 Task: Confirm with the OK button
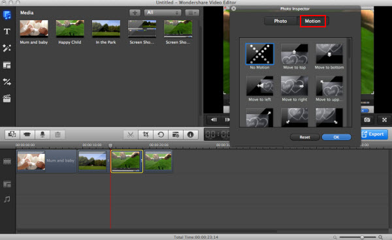point(336,137)
